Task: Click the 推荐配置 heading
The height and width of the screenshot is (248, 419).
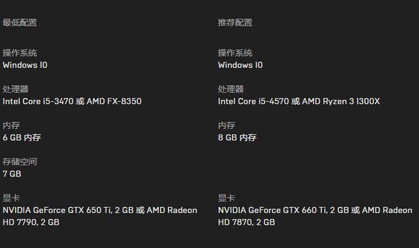Action: pyautogui.click(x=235, y=22)
